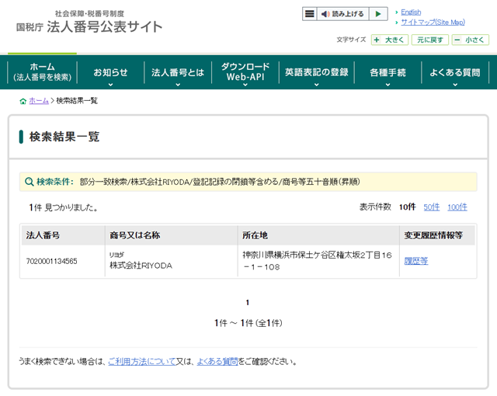
Task: Open the 各種手続 navigation item
Action: point(388,73)
